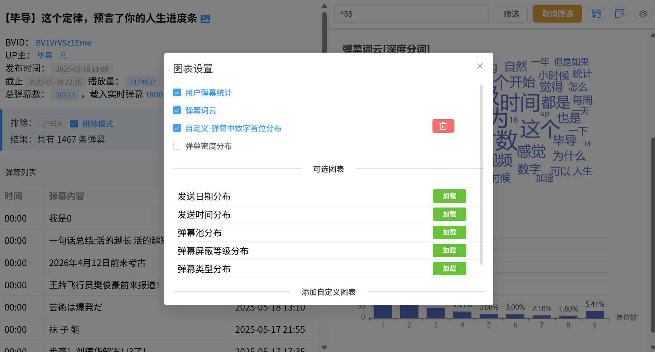Close the 图表设置 dialog
This screenshot has width=655, height=352.
tap(480, 66)
